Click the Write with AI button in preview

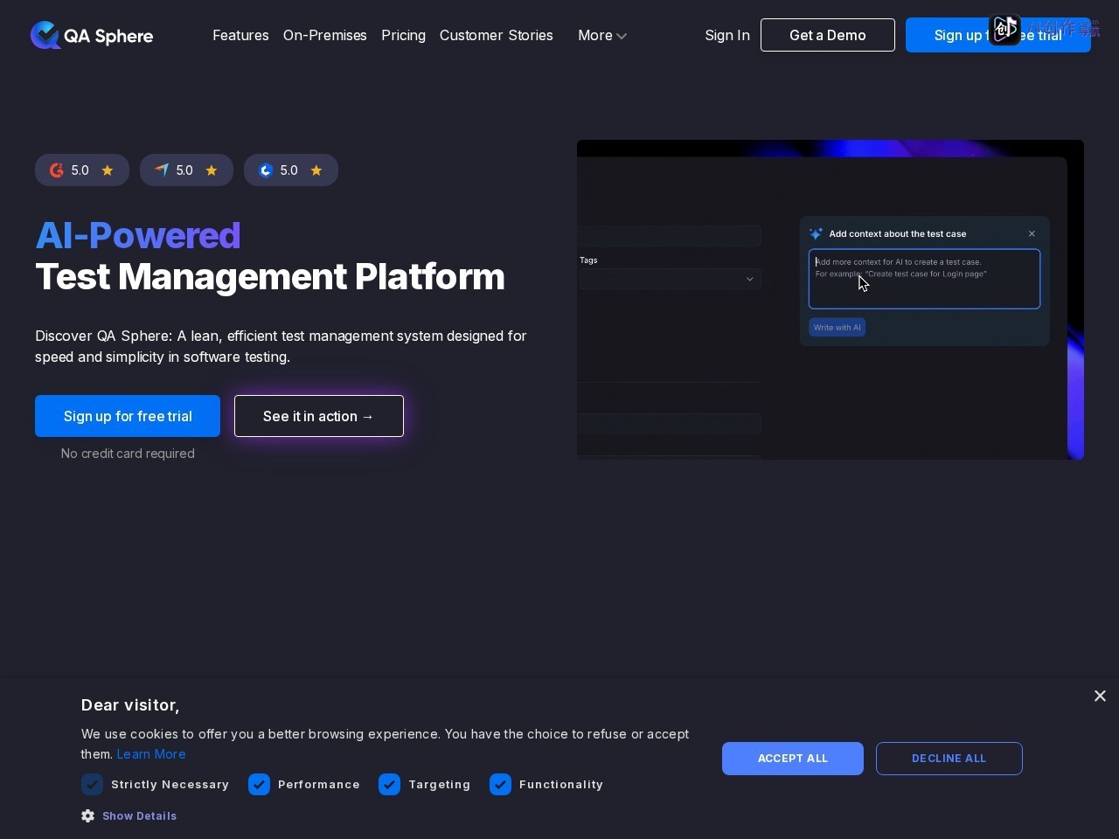tap(838, 328)
